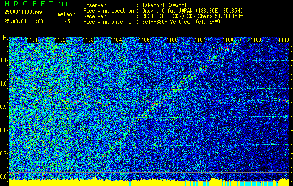Click the 0.8 frequency axis label

point(4,130)
